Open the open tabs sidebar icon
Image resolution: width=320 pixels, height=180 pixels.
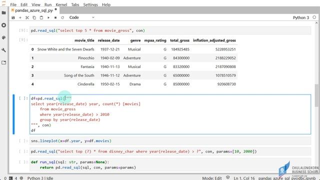click(3, 62)
